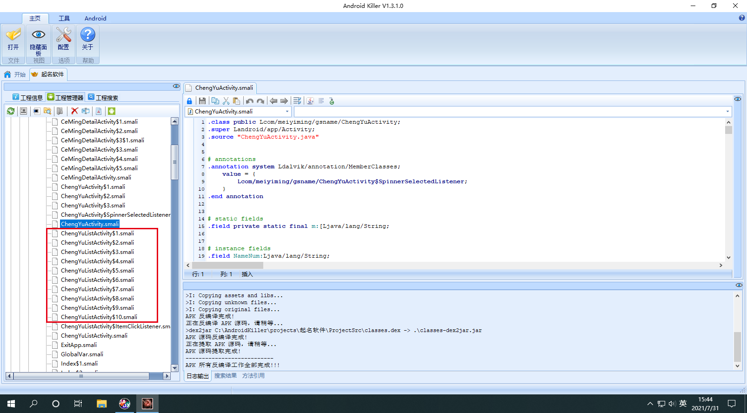Click file tree scroll-down arrow

[175, 368]
